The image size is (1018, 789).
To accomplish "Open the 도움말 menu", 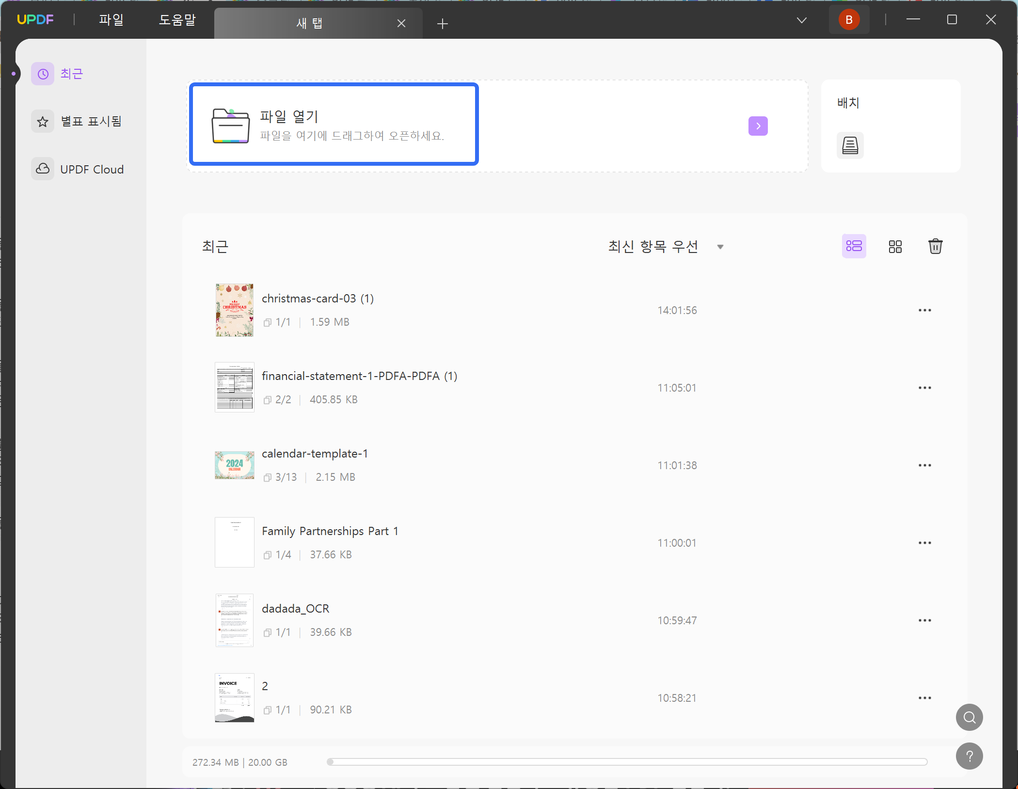I will click(177, 19).
